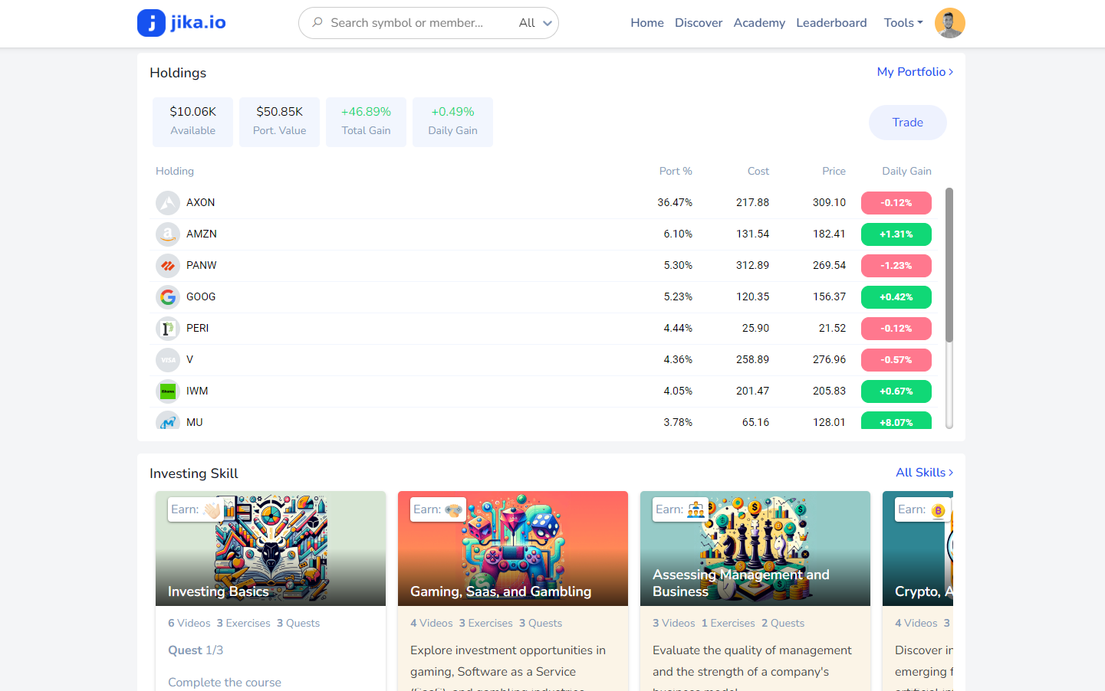This screenshot has width=1105, height=691.
Task: Click the Micron MU chart icon
Action: 168,421
